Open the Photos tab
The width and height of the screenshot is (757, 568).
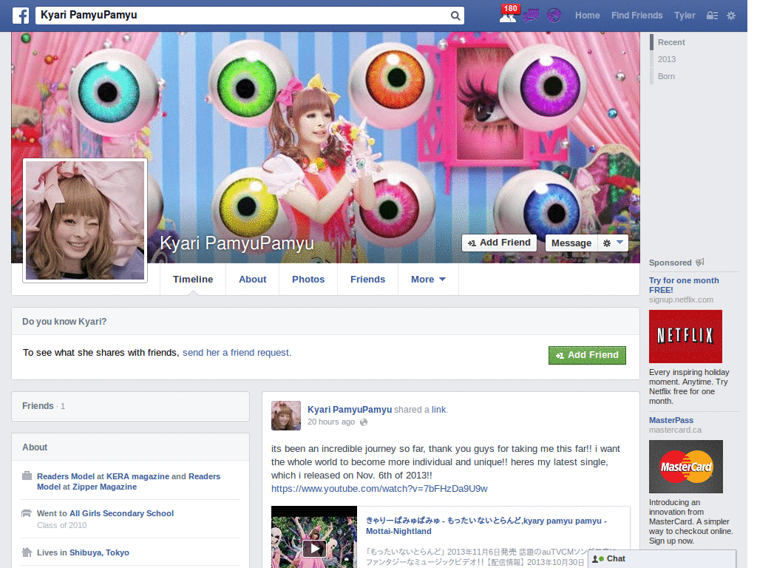308,279
